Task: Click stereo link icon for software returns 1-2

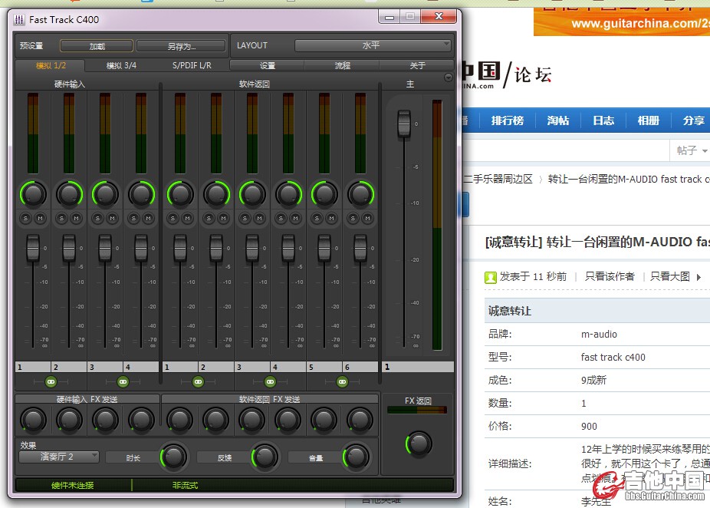Action: (198, 382)
